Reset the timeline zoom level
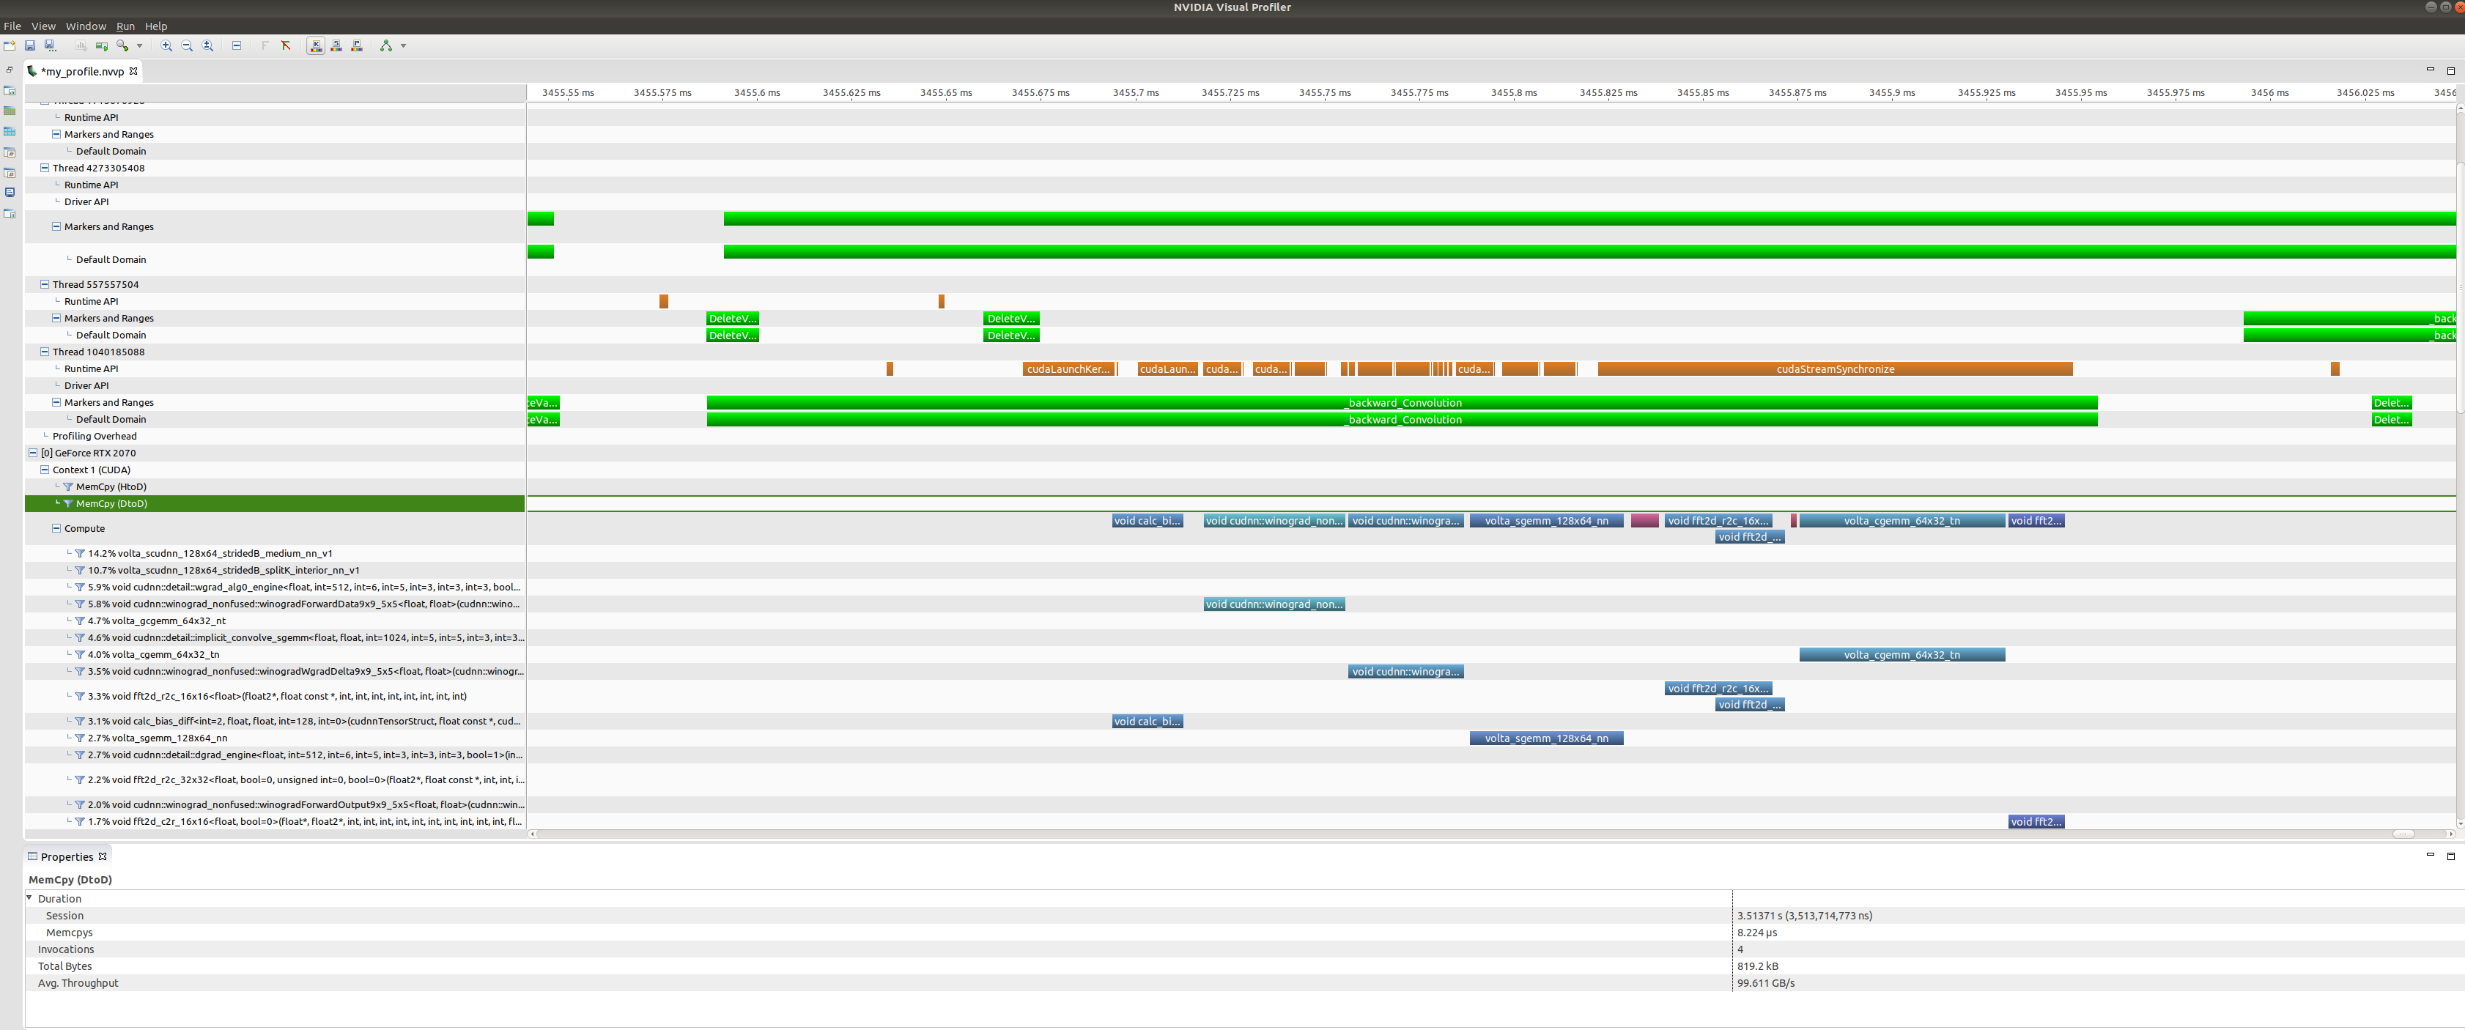The width and height of the screenshot is (2465, 1030). [x=207, y=45]
